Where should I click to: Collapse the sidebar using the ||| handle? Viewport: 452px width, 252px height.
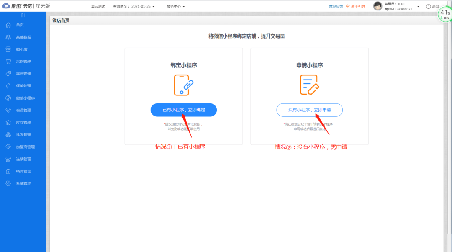[x=23, y=15]
